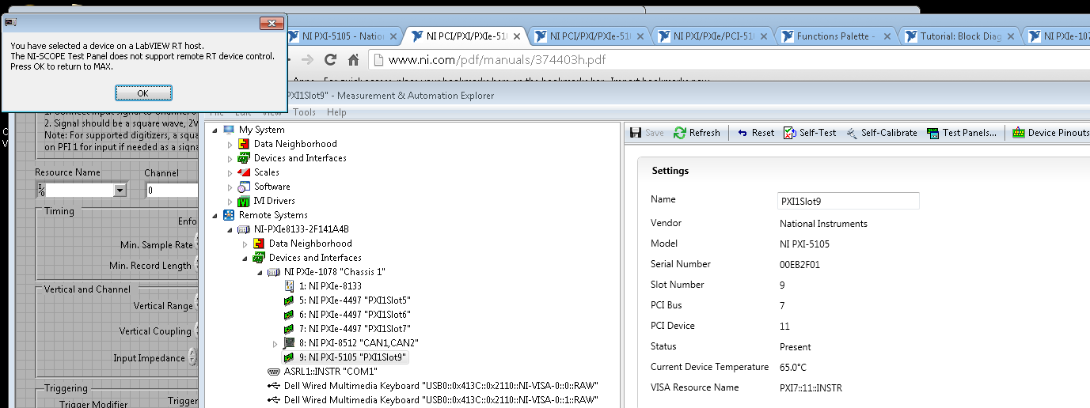Click the Chrome forward arrow
This screenshot has height=408, width=1090.
tap(307, 59)
